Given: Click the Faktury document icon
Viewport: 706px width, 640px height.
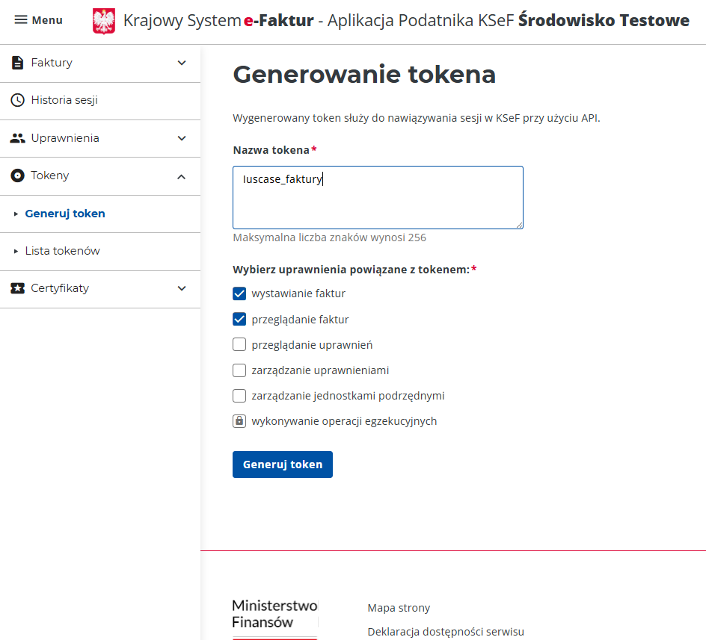Looking at the screenshot, I should (18, 63).
